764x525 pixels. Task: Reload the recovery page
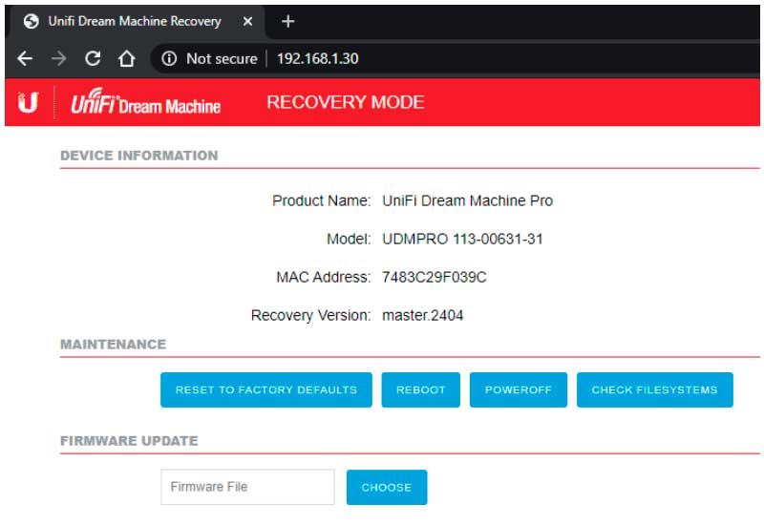tap(93, 59)
